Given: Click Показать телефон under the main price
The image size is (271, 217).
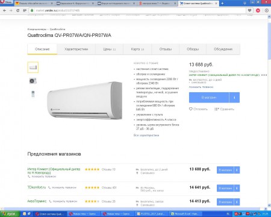Looking at the screenshot, I should click(x=201, y=87).
